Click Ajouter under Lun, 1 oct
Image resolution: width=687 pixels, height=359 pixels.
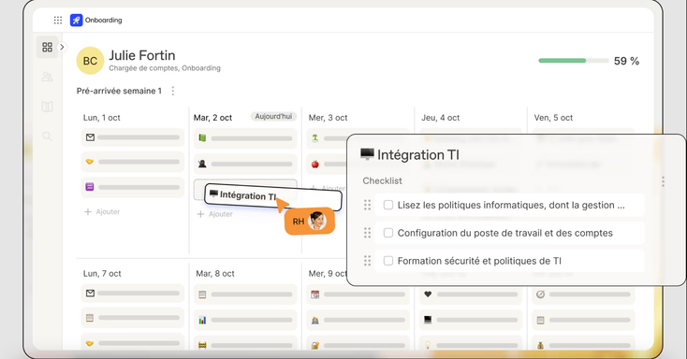[102, 212]
